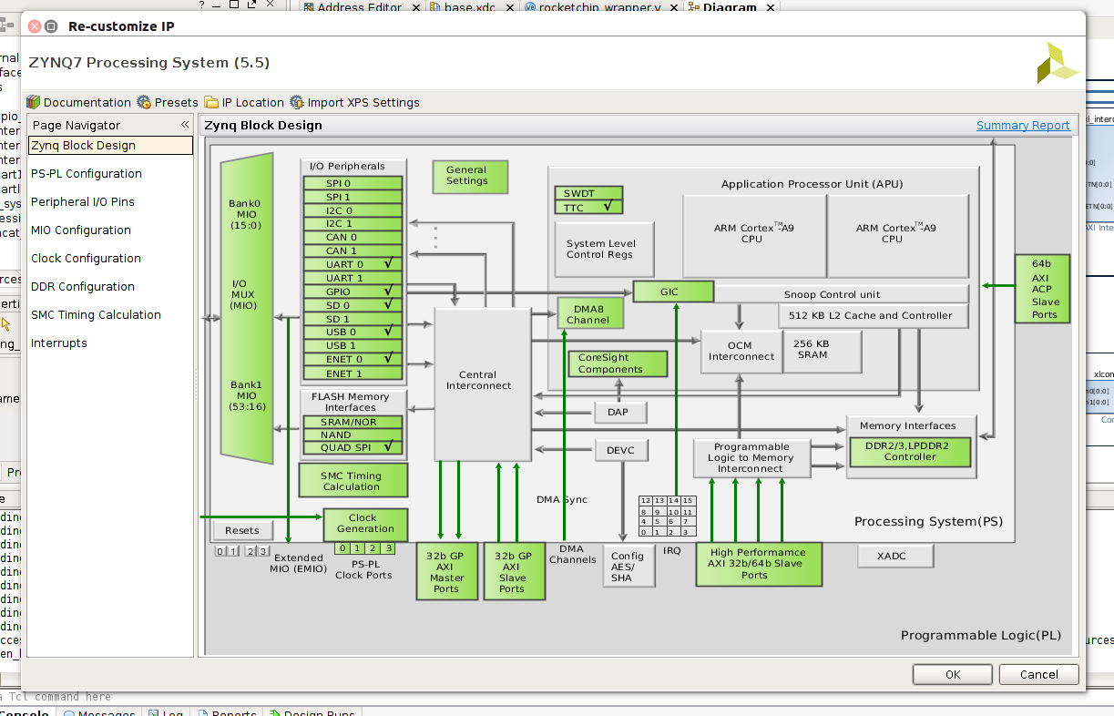Screen dimensions: 1114x716
Task: Open Messages tab in bottom panel
Action: click(x=99, y=712)
